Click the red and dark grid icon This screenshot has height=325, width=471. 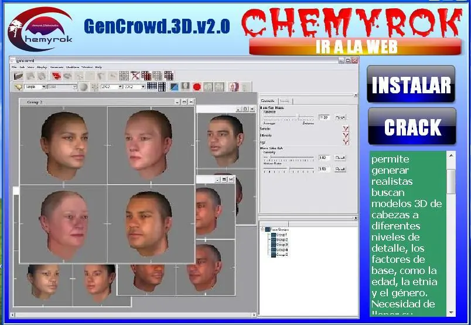[146, 76]
